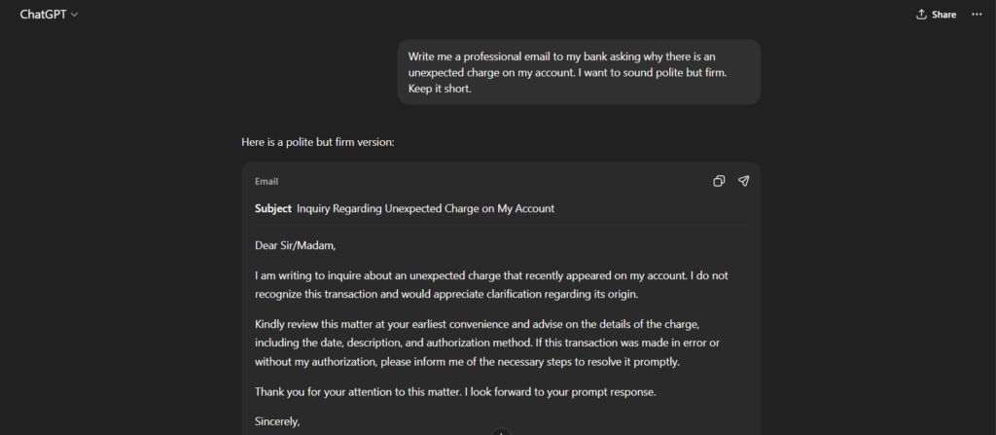Click the "Dear Sir/Madam," greeting line
The height and width of the screenshot is (435, 996).
click(295, 245)
